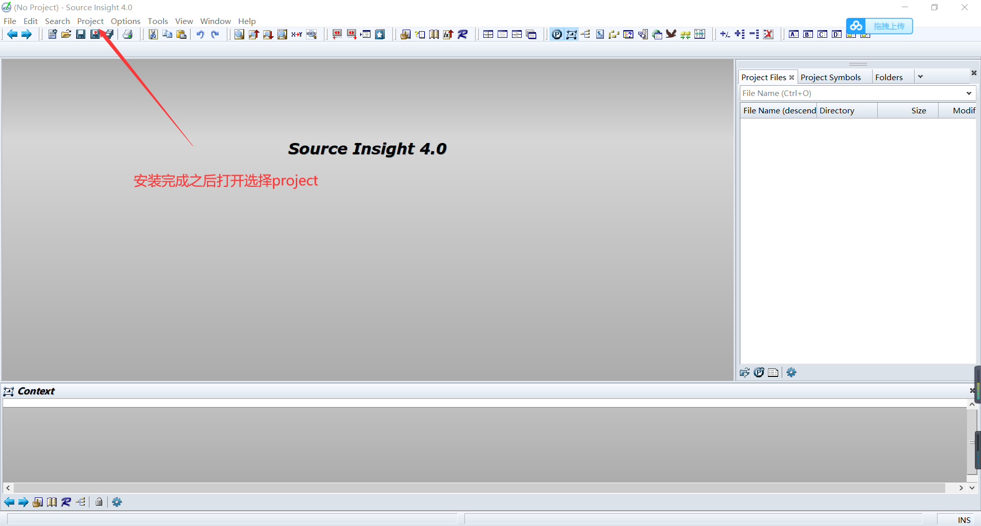Open the Search menu
Viewport: 981px width, 526px height.
[x=57, y=21]
